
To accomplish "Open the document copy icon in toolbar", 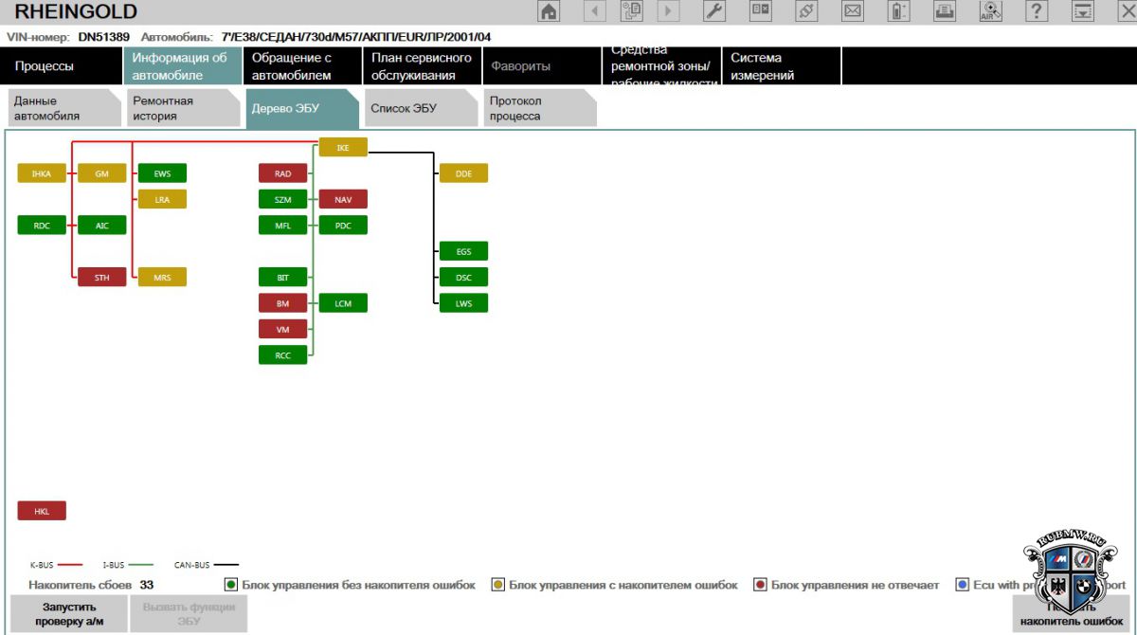I will tap(631, 11).
